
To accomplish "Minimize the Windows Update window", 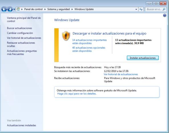I will pyautogui.click(x=149, y=3).
